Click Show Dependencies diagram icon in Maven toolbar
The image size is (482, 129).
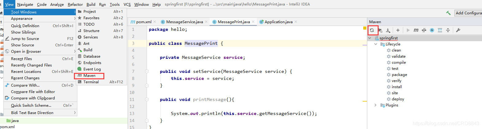[440, 30]
